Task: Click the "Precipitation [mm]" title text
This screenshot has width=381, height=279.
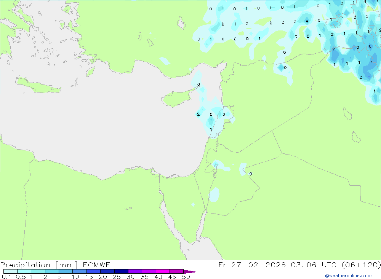Action: click(x=39, y=265)
